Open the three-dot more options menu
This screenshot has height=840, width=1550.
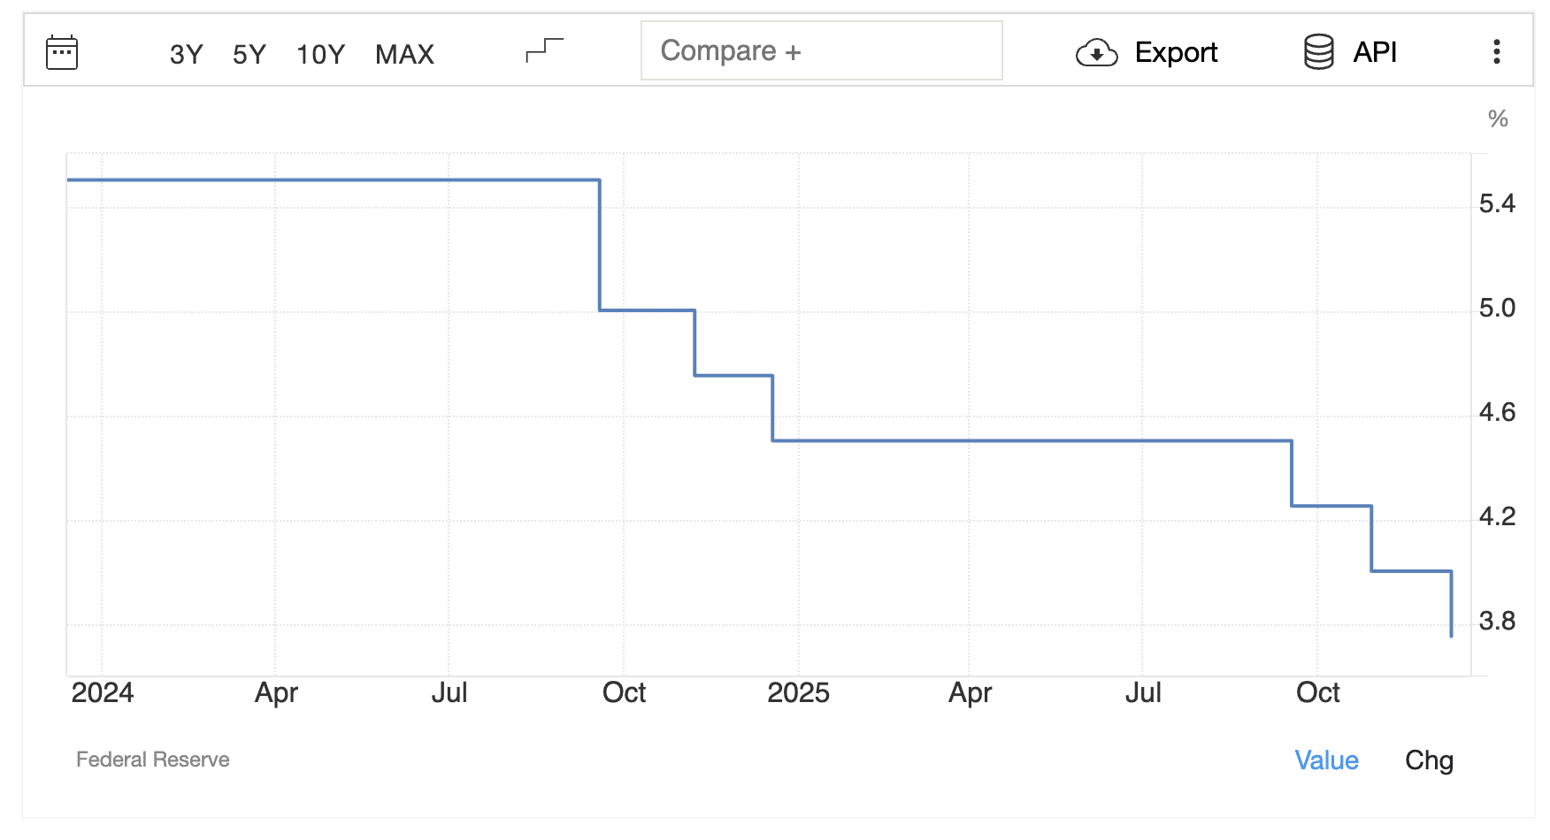point(1496,51)
